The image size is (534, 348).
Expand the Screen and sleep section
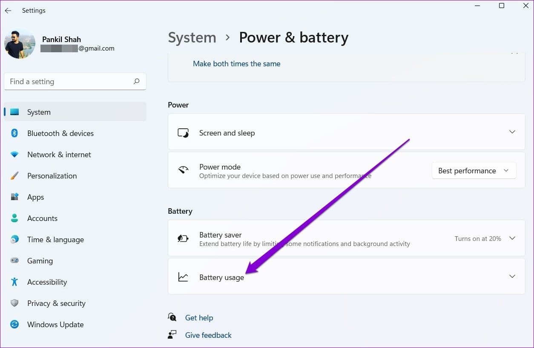(x=512, y=132)
